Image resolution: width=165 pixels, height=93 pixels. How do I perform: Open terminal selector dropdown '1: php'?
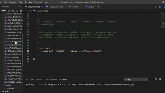(136, 79)
